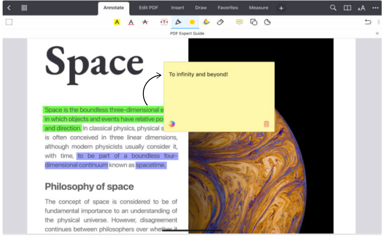Change pen color with yellow dot swatch
The height and width of the screenshot is (236, 384).
click(192, 22)
